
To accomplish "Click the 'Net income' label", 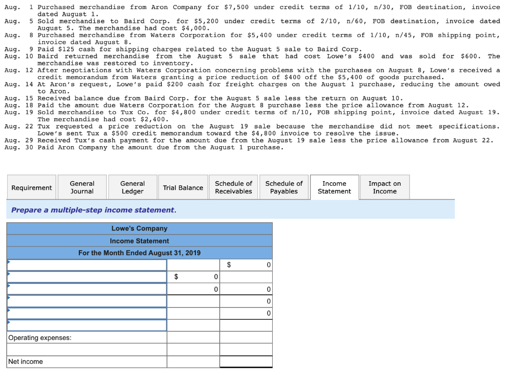I will pyautogui.click(x=25, y=361).
